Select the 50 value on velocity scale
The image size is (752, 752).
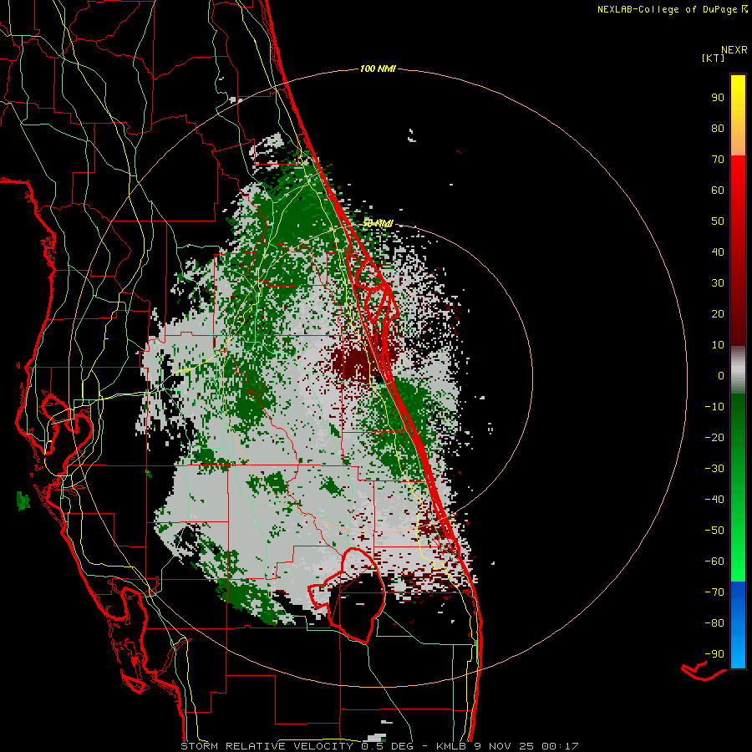click(718, 221)
